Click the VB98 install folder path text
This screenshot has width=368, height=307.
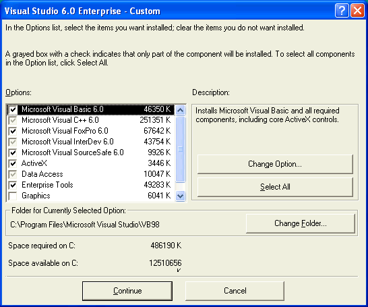[x=85, y=225]
